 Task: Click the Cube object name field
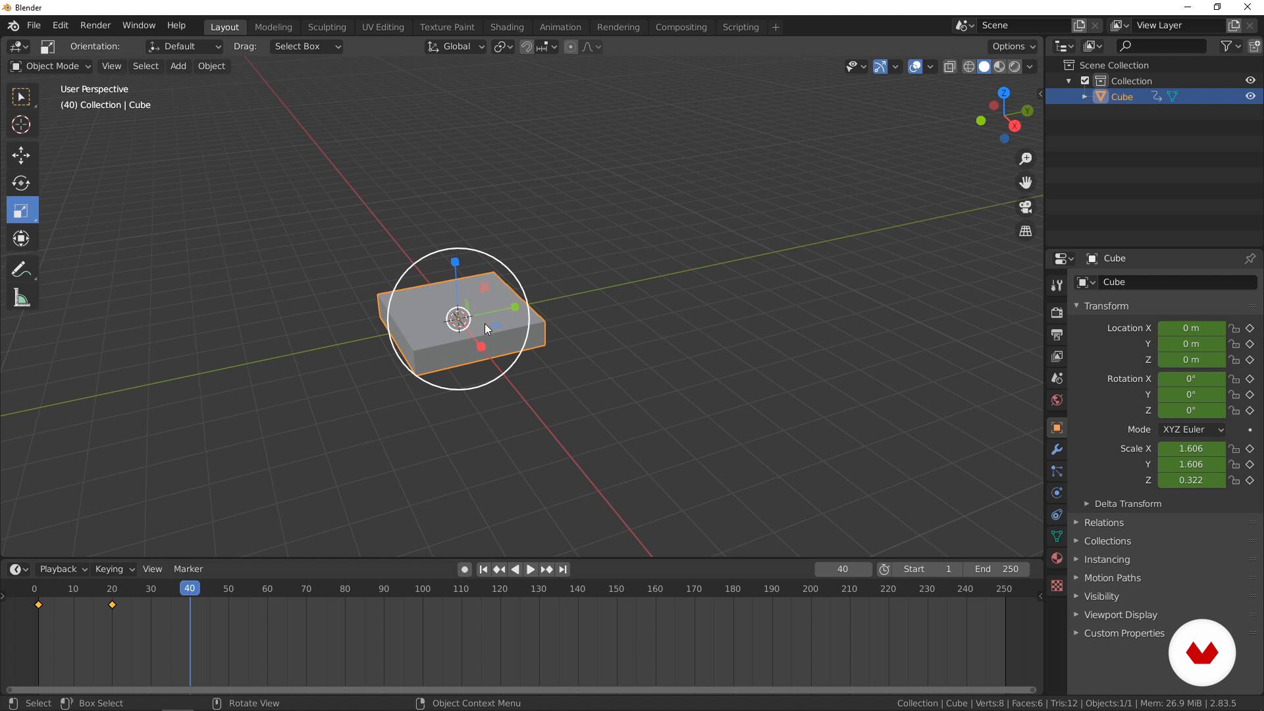tap(1178, 282)
